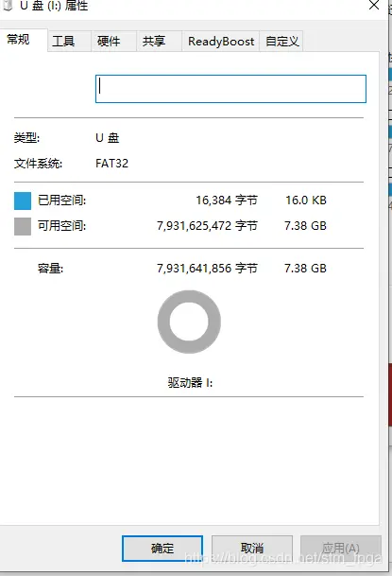392x576 pixels.
Task: Switch to the 共享 tab
Action: click(x=159, y=42)
